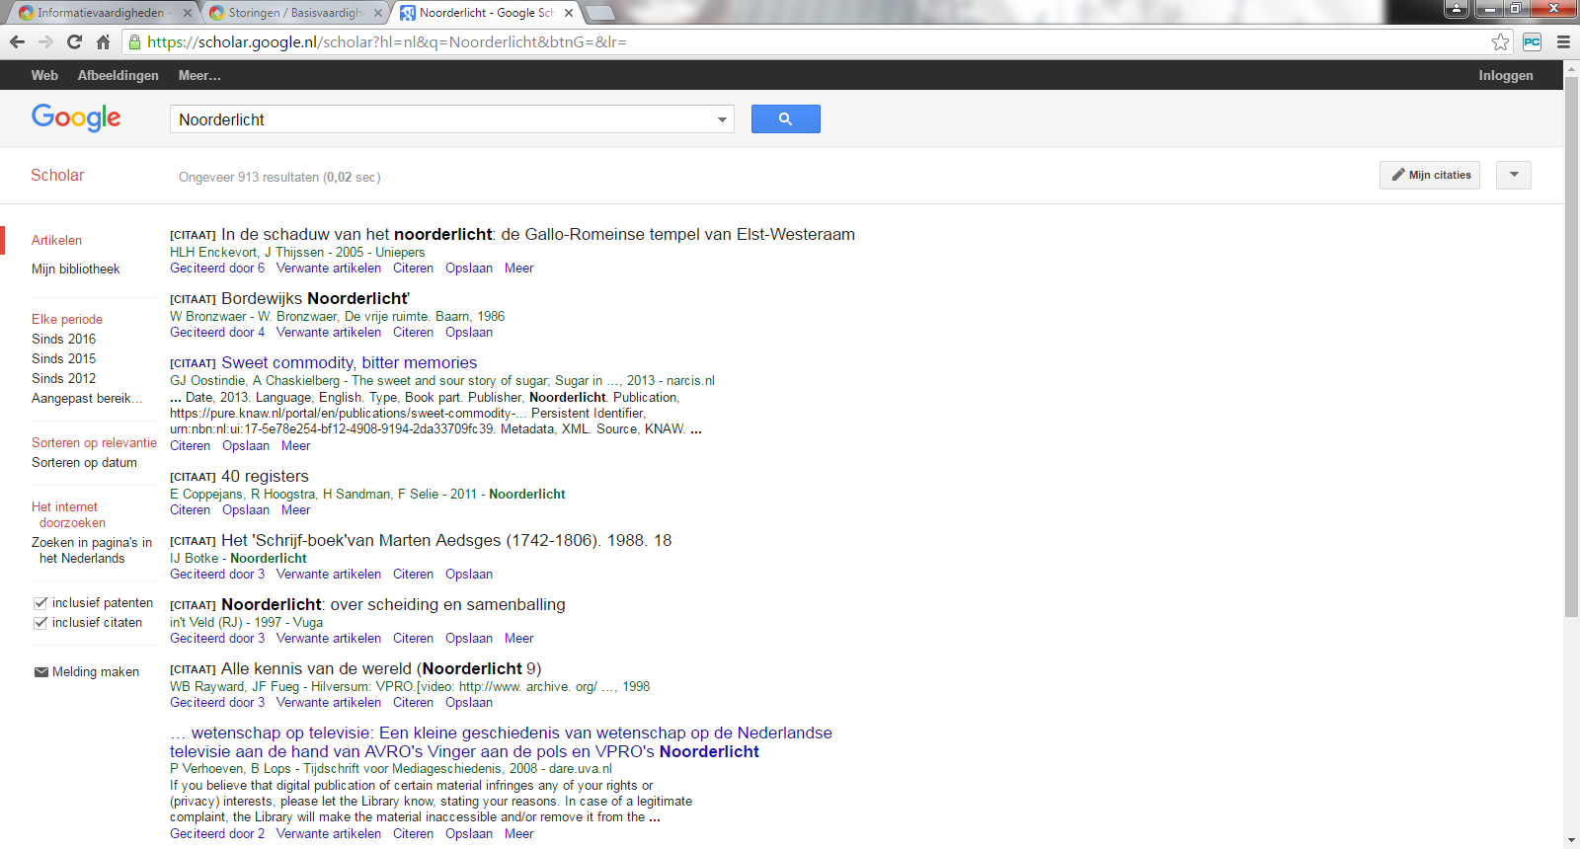Screen dimensions: 1580x849
Task: Open the Meer... menu in top bar
Action: pyautogui.click(x=198, y=75)
